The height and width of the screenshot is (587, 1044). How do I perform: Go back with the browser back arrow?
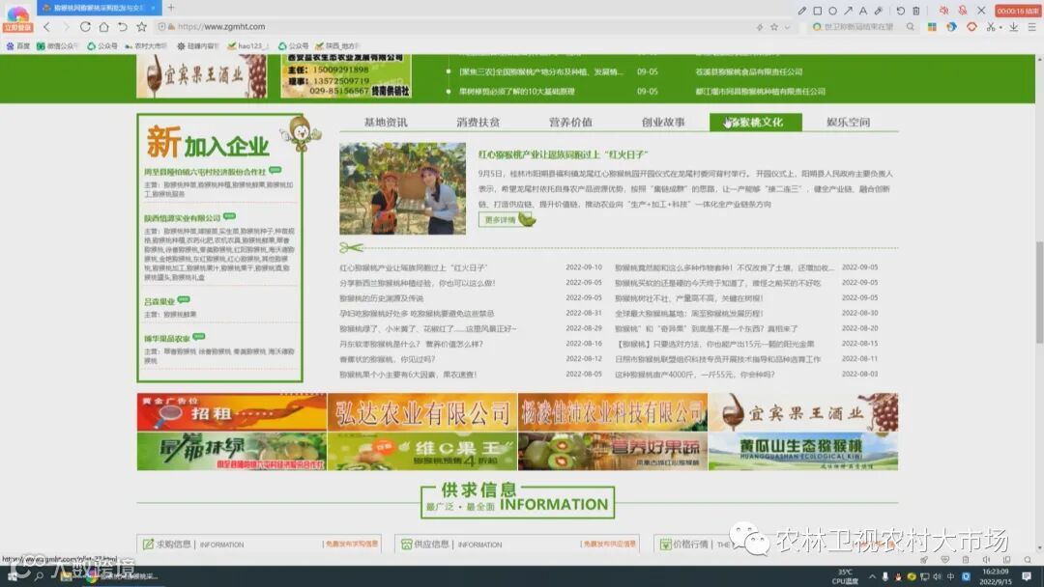coord(46,27)
